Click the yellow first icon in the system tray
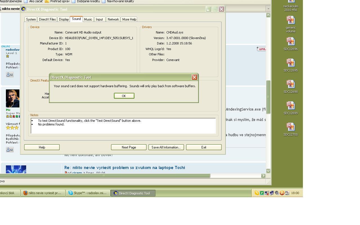The image size is (360, 225). click(256, 193)
